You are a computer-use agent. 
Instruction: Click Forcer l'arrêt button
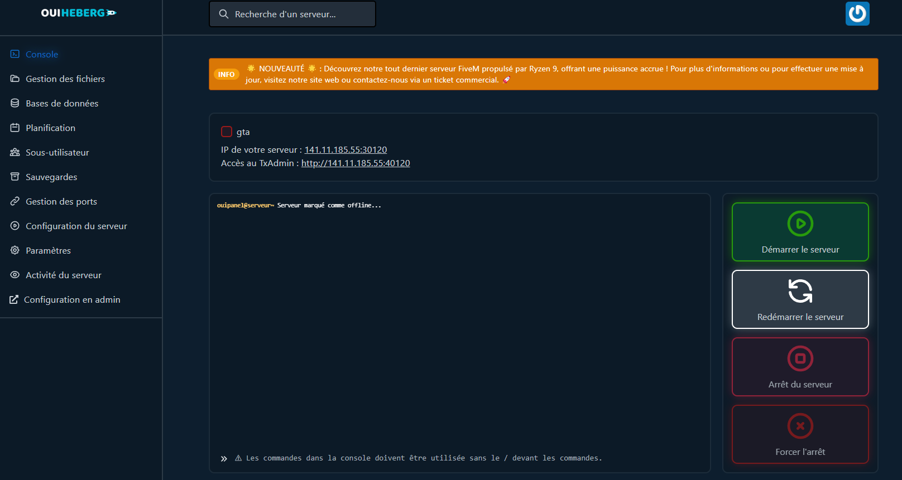point(800,434)
